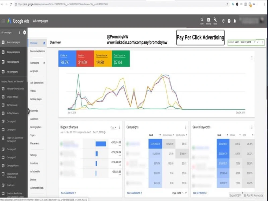
Task: Go to next date range arrow
Action: coord(262,42)
